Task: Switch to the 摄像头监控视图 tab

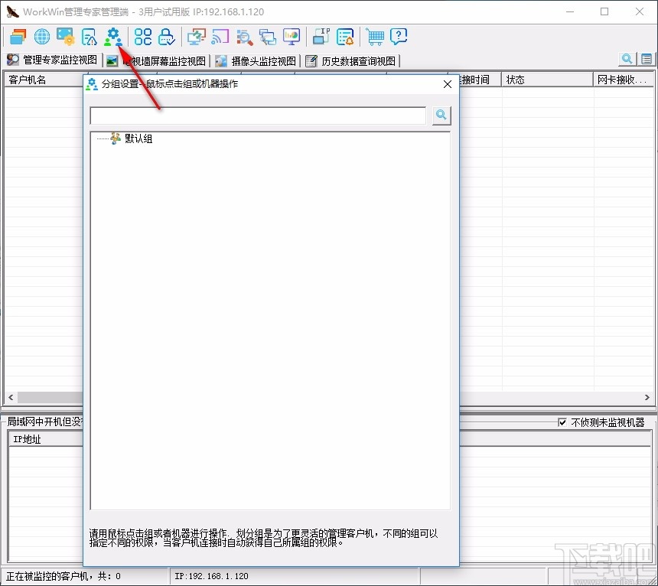Action: coord(256,60)
